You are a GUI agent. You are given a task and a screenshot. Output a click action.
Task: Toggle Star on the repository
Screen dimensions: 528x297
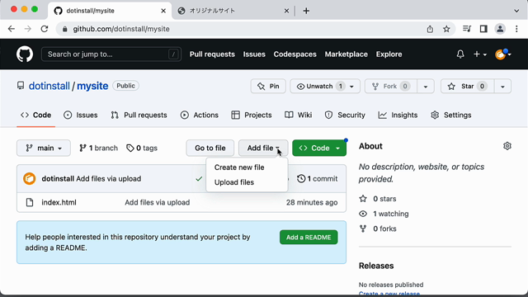(x=467, y=86)
